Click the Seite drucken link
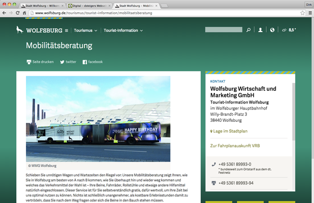Screen dimensions: 314x203 pyautogui.click(x=43, y=62)
